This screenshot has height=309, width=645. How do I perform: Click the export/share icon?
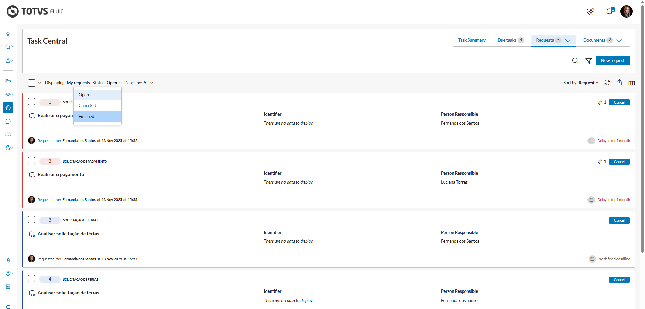point(619,83)
